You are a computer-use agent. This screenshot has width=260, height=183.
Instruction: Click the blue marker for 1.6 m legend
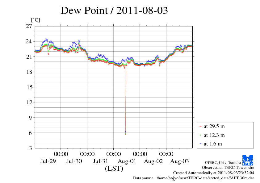pyautogui.click(x=200, y=144)
